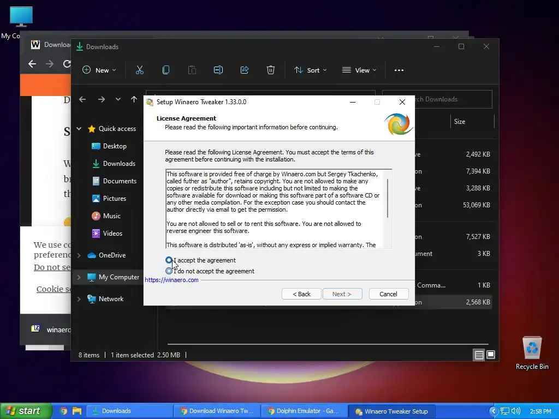Click the browser forward arrow in Chrome window
Image resolution: width=559 pixels, height=419 pixels.
pos(50,64)
